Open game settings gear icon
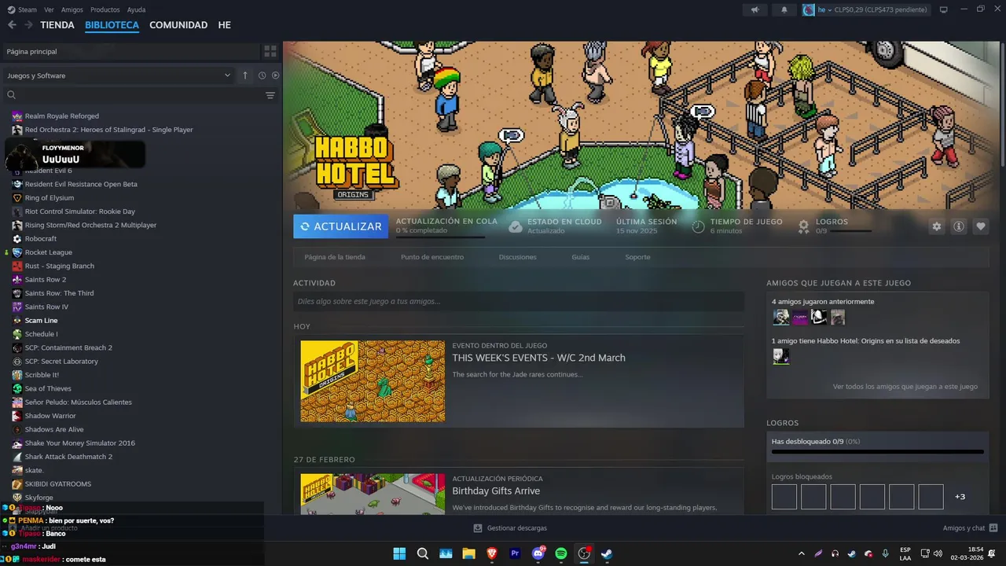1006x566 pixels. tap(936, 226)
